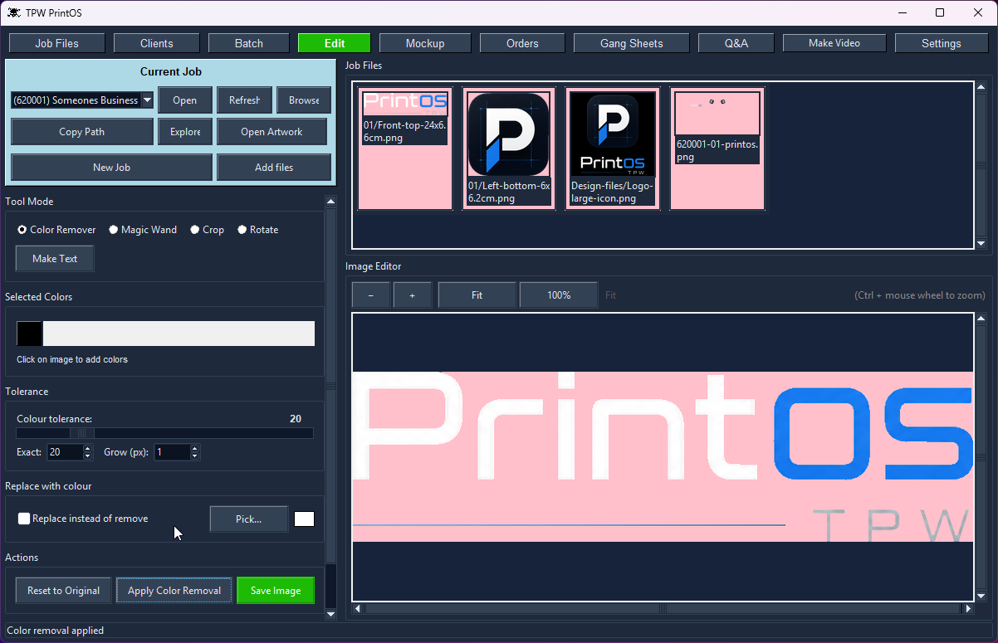Pick a replacement colour with Pick button
This screenshot has height=643, width=998.
(249, 519)
